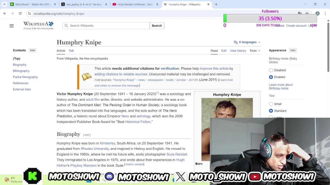Click the Wikipedia logo

tap(38, 25)
